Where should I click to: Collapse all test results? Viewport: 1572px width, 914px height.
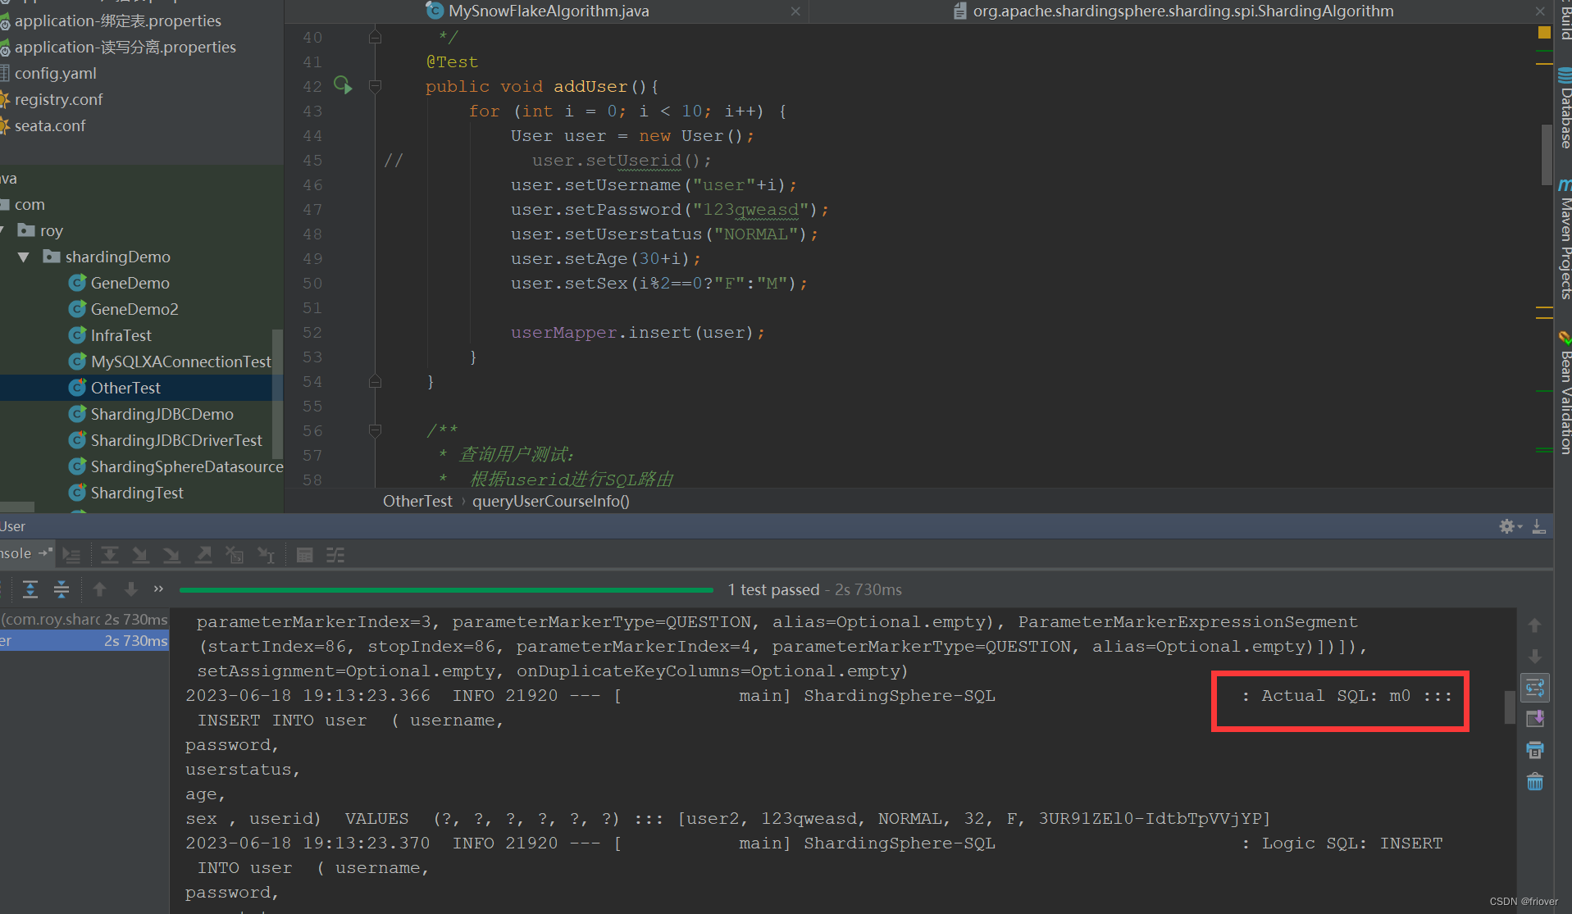coord(62,589)
